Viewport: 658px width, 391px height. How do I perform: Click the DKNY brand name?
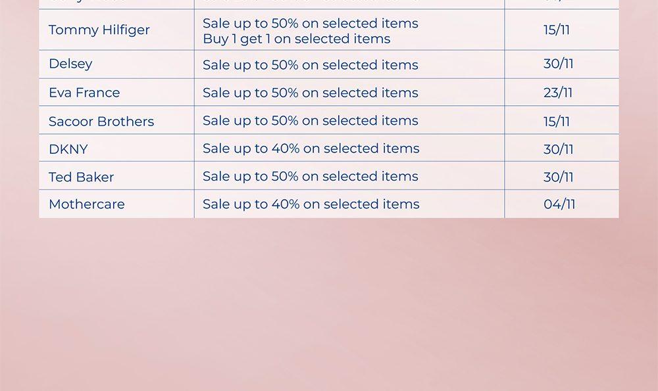68,149
